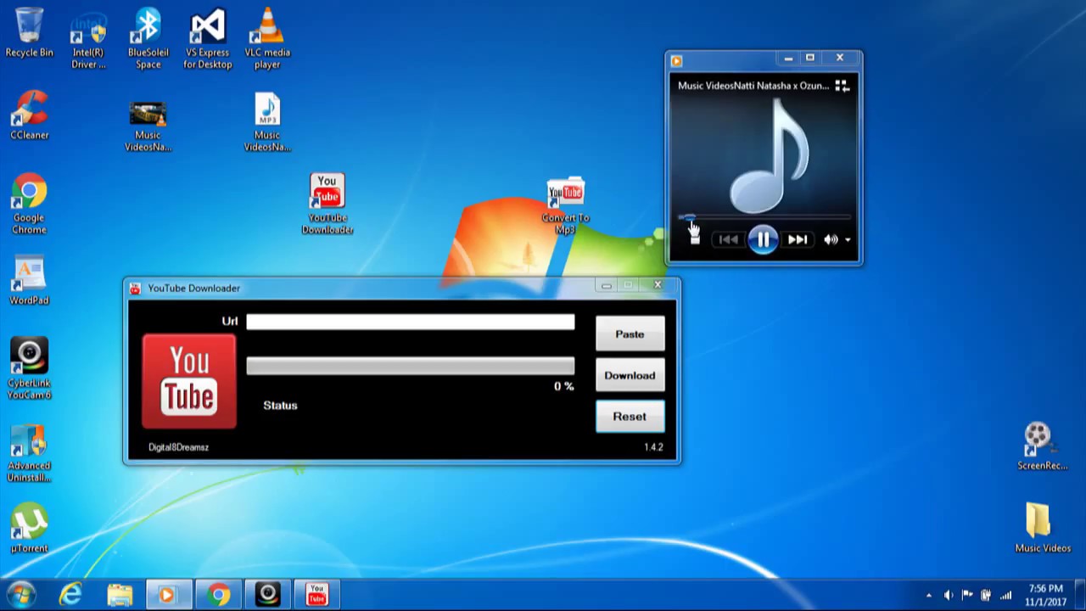Click the power battery tray icon
1086x611 pixels.
point(986,596)
